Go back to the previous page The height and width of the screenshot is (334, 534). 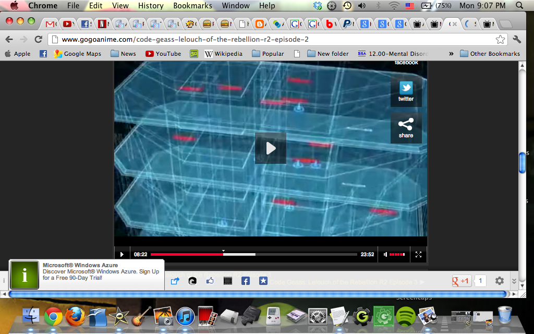(x=9, y=39)
